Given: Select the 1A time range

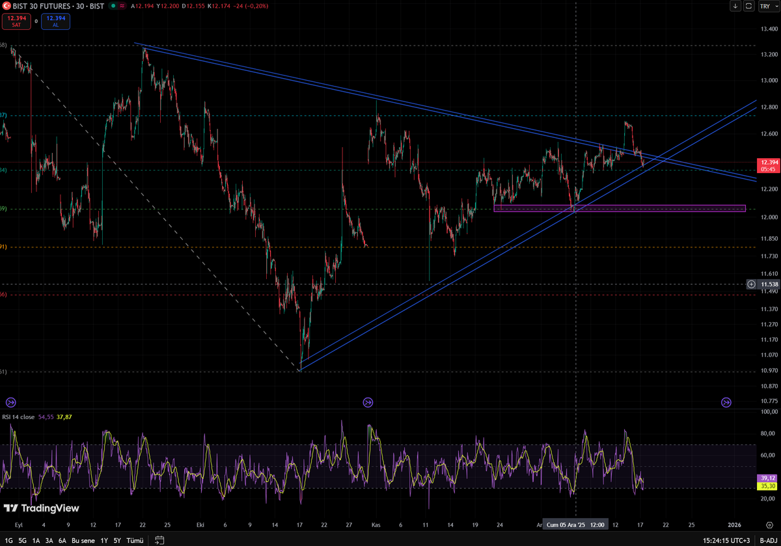Looking at the screenshot, I should (36, 540).
